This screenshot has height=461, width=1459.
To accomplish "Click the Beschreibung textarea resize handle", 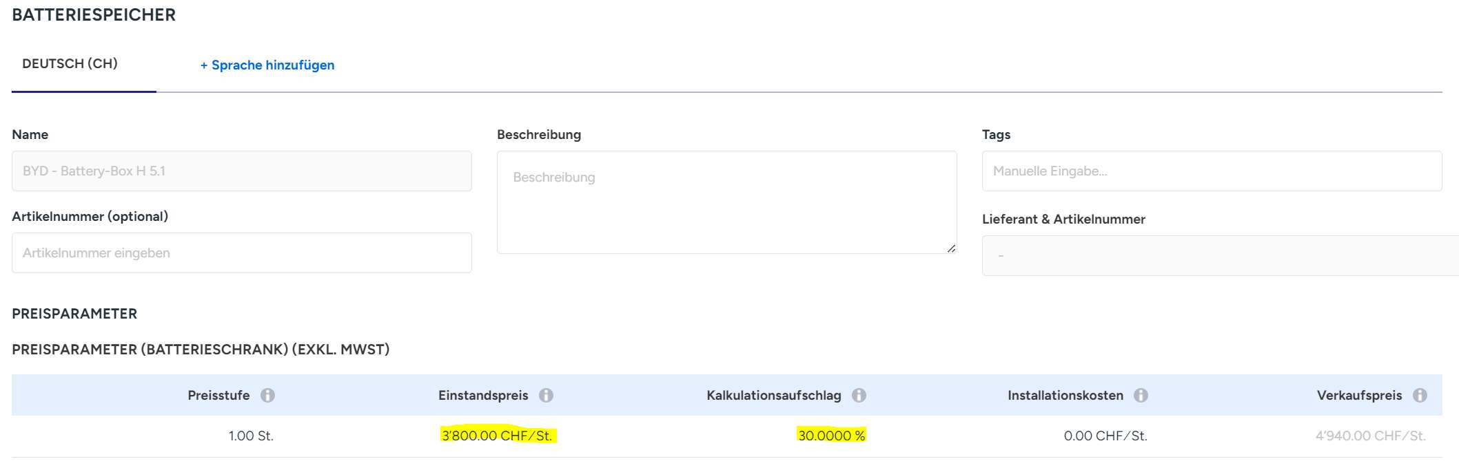I will 951,248.
